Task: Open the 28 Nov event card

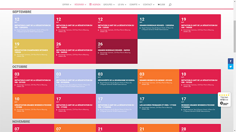Action: coord(200,128)
